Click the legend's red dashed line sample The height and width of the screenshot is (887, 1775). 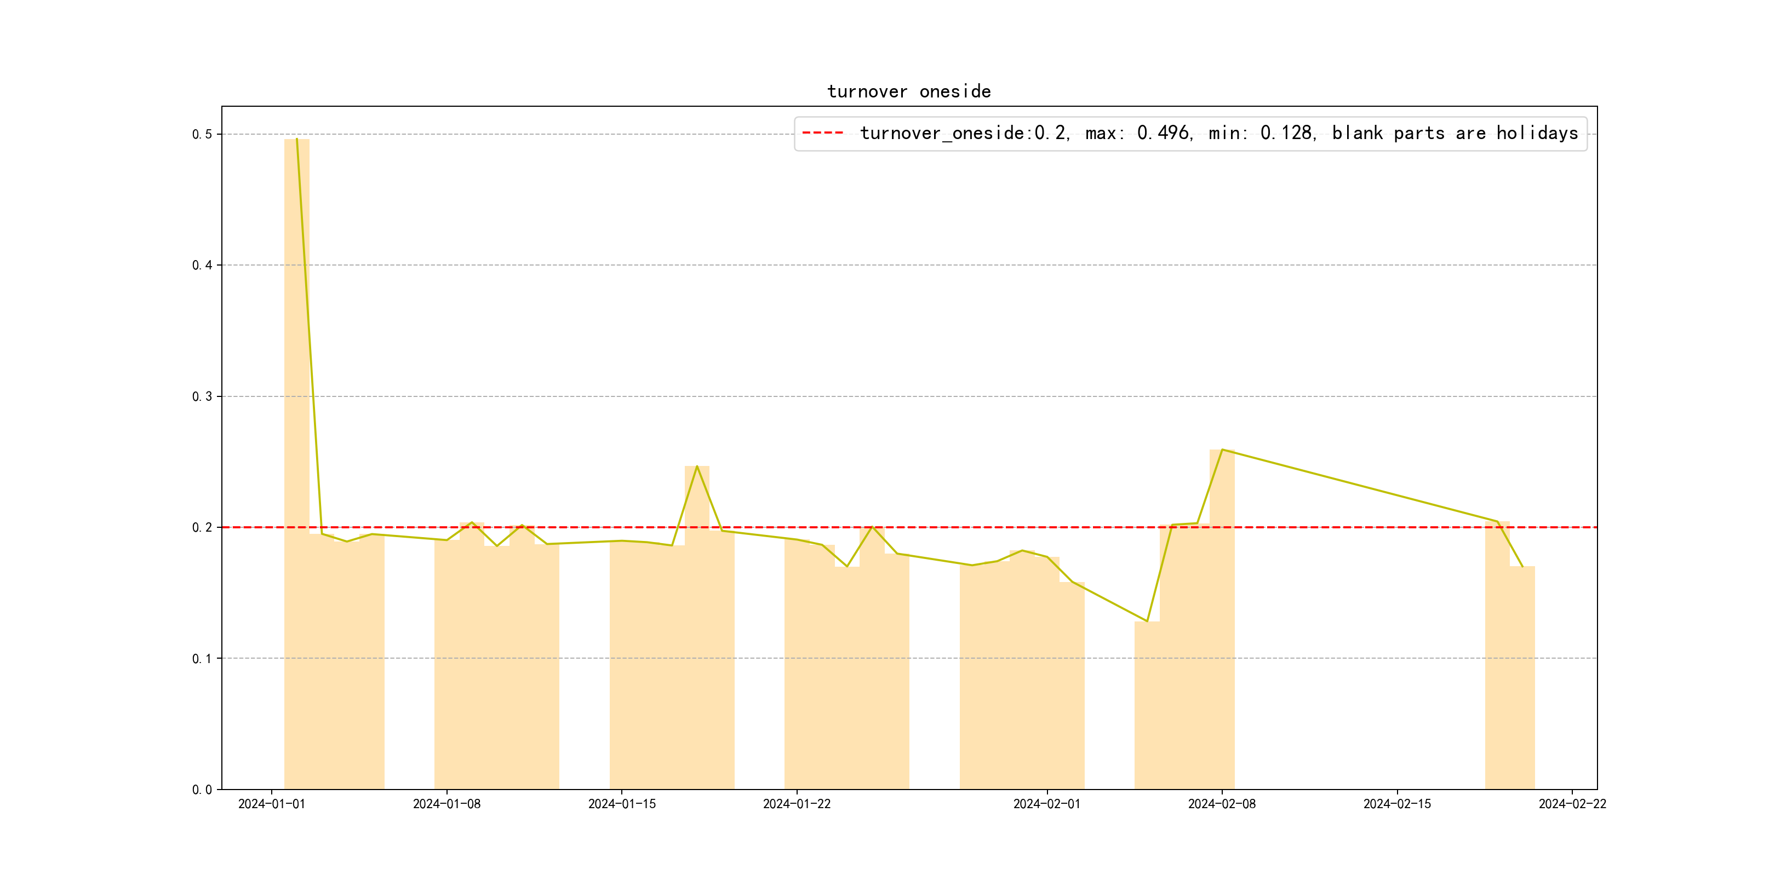click(823, 133)
